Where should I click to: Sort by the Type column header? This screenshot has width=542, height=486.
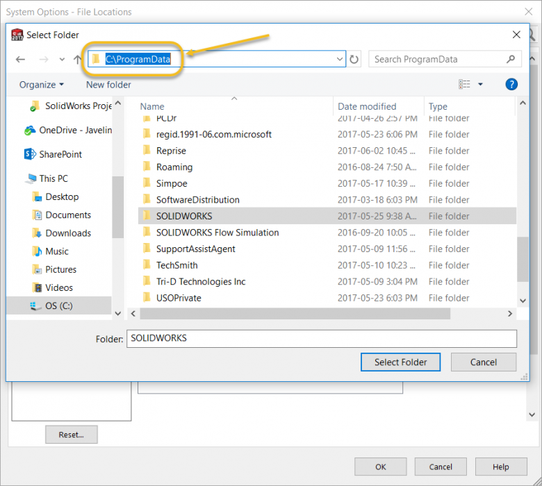pyautogui.click(x=438, y=106)
